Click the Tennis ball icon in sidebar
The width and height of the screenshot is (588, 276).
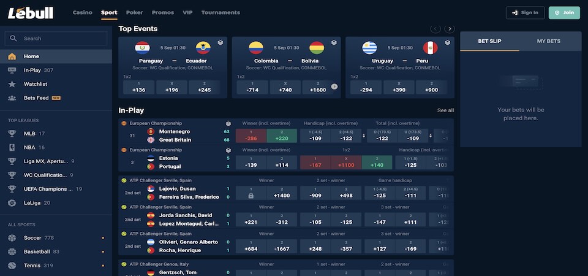pyautogui.click(x=12, y=266)
